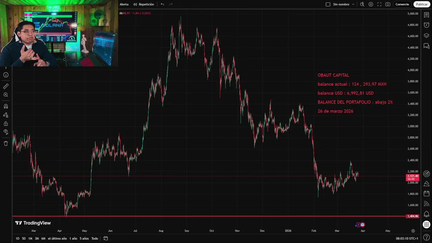The height and width of the screenshot is (243, 432).
Task: Open timezone menu 08:03:10 UTC+1
Action: pos(407,239)
